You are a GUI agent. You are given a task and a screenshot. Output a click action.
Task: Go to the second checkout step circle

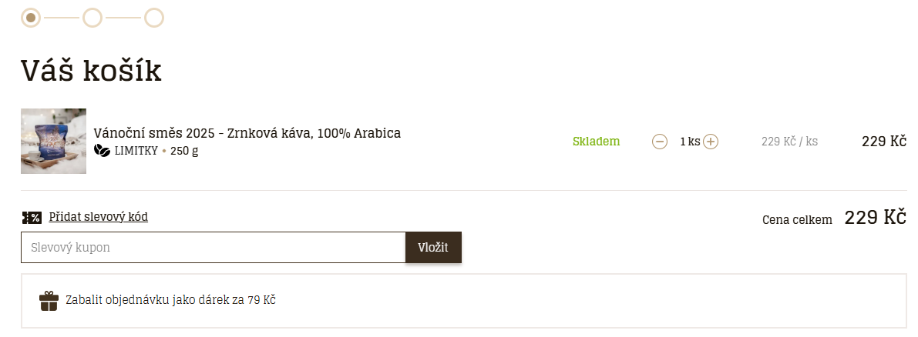point(92,17)
